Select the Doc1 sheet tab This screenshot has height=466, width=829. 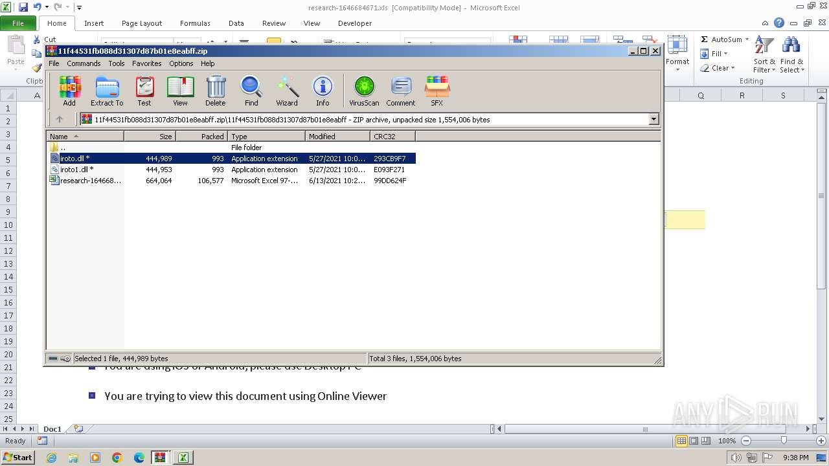tap(52, 428)
